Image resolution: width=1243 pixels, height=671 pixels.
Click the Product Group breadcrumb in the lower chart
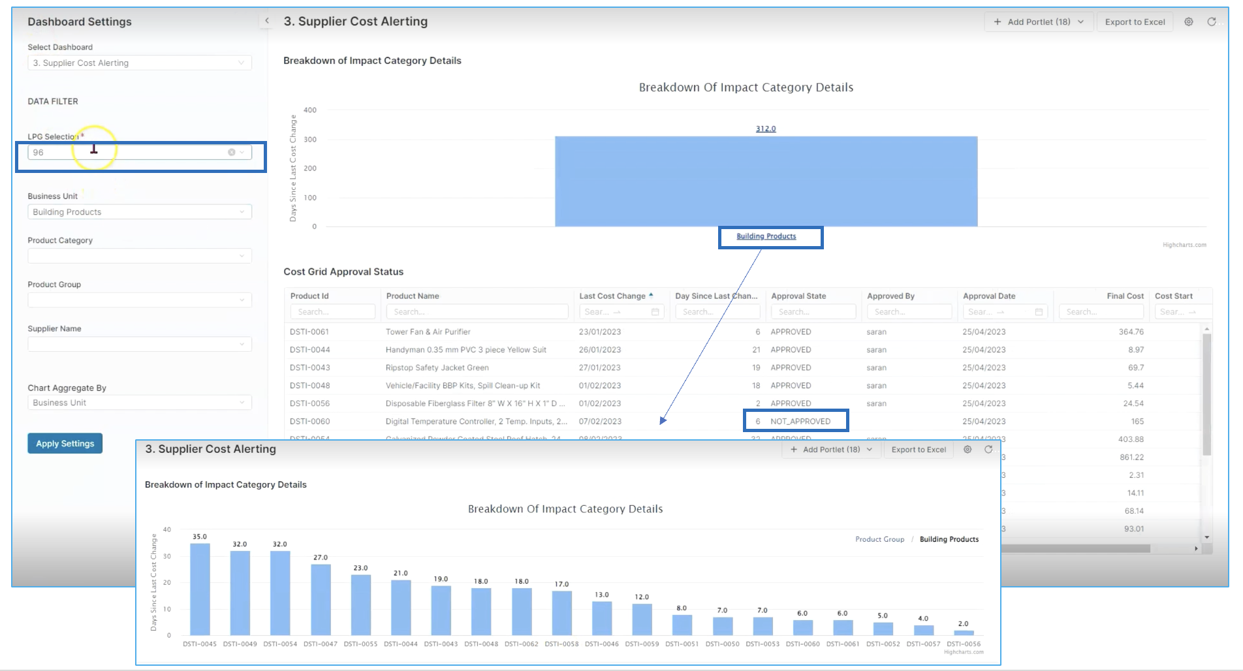(x=879, y=539)
